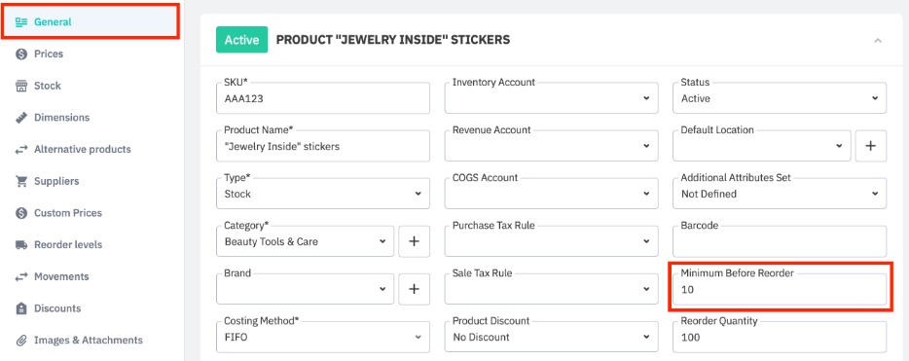Click the plus button beside Category
Image resolution: width=909 pixels, height=361 pixels.
tap(414, 241)
